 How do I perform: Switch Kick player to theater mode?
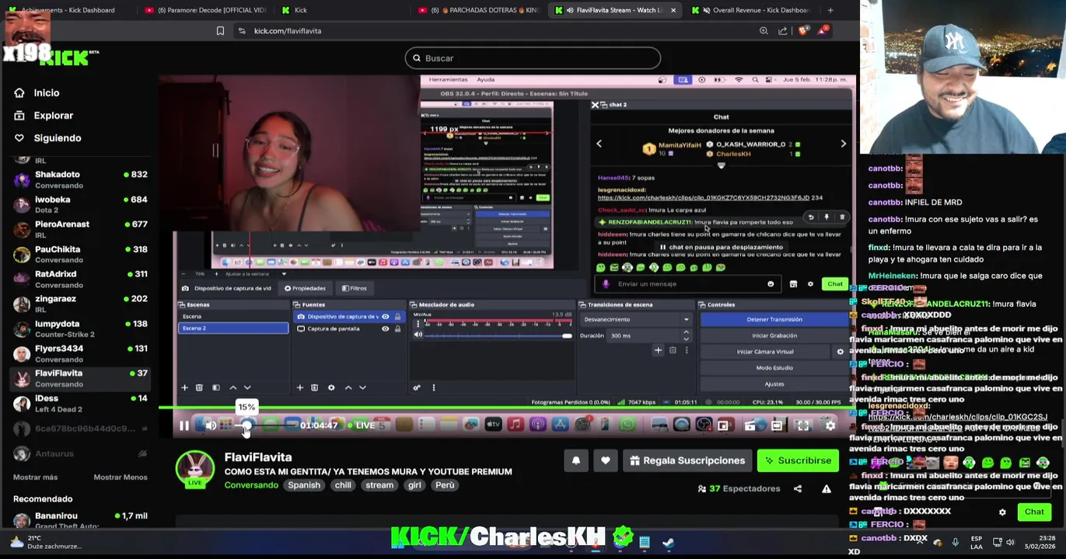coord(777,425)
